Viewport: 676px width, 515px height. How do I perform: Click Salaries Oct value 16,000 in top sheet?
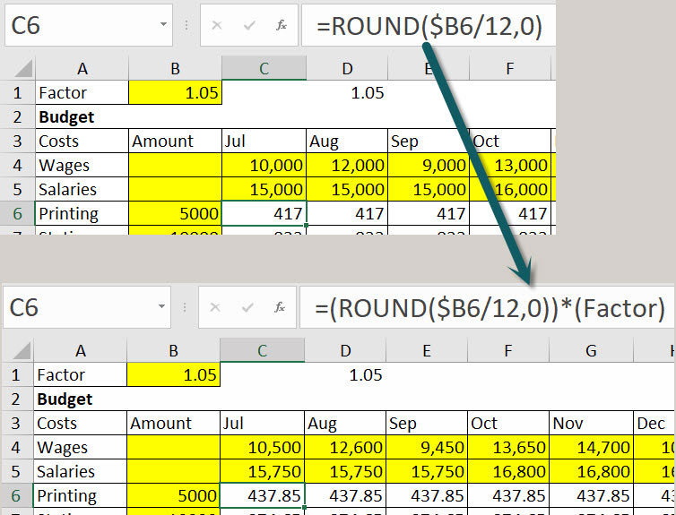(x=510, y=189)
